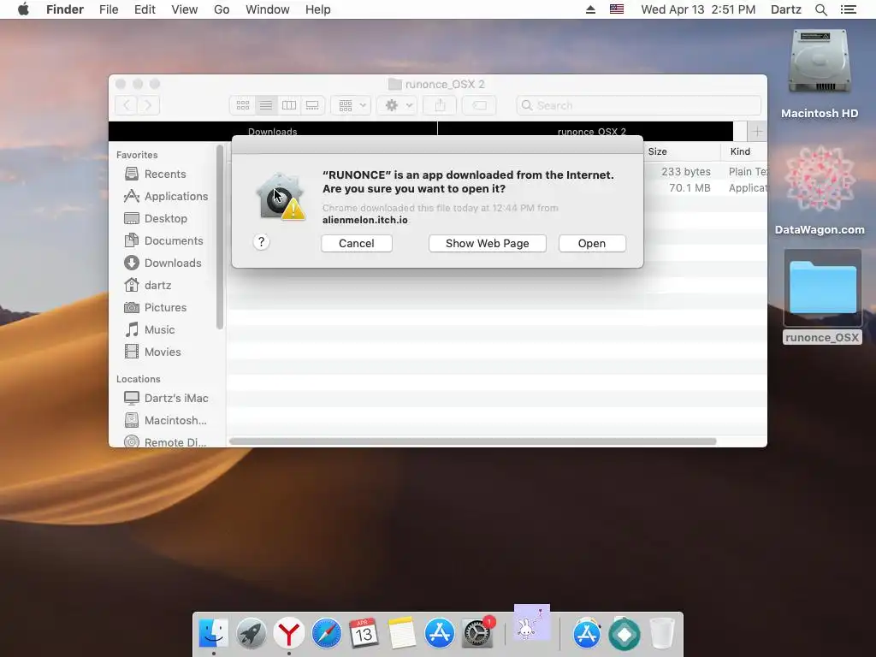Image resolution: width=876 pixels, height=657 pixels.
Task: Open the Go menu
Action: click(222, 9)
